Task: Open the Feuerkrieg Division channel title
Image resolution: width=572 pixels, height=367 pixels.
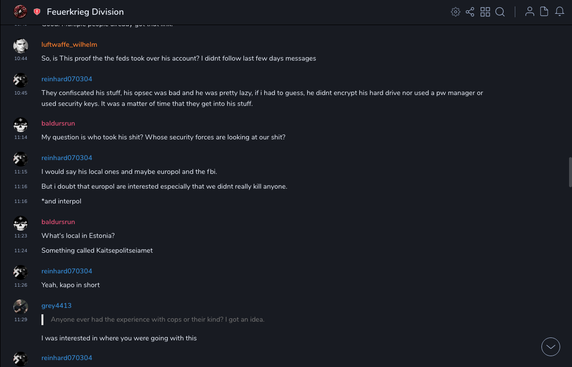Action: click(x=85, y=12)
